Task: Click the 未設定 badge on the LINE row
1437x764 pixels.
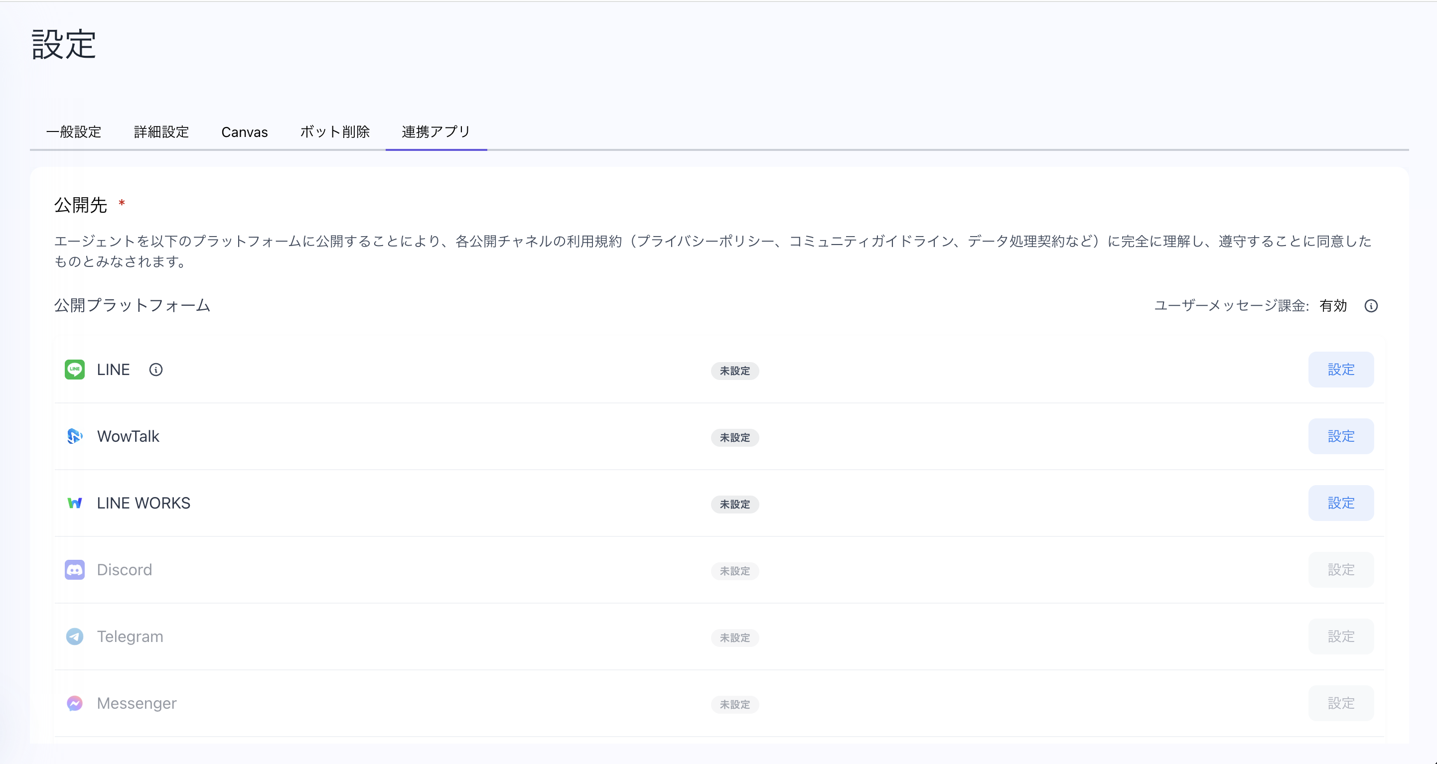Action: (x=734, y=371)
